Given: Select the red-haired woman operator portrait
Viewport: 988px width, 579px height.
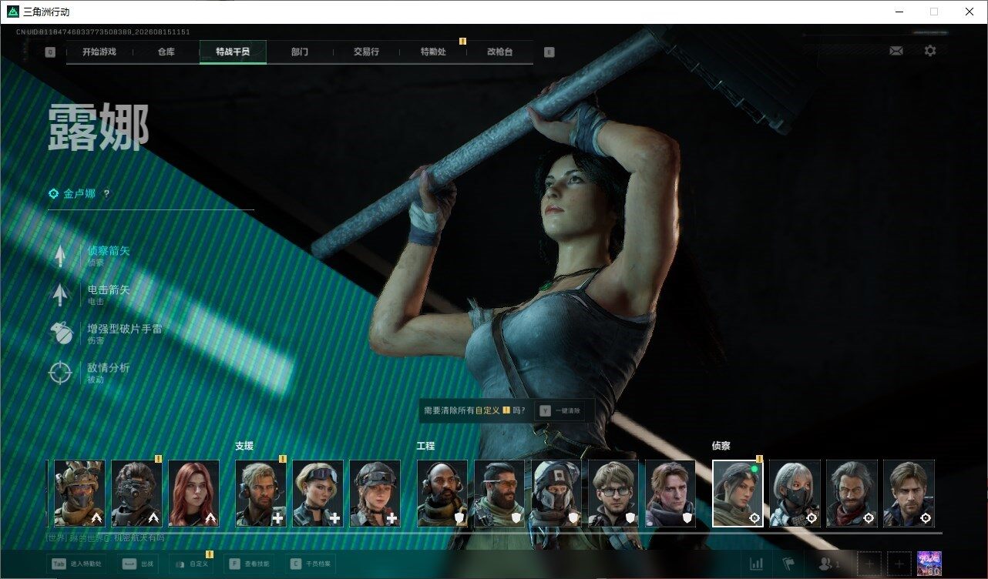Looking at the screenshot, I should (193, 494).
